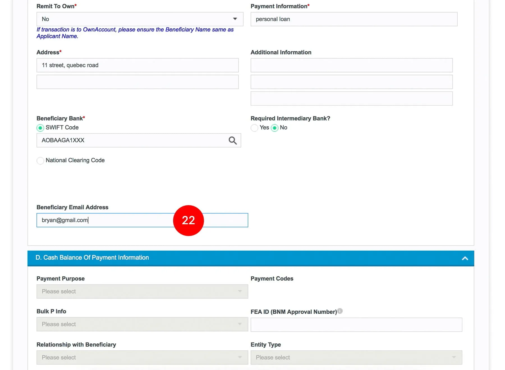Image resolution: width=505 pixels, height=370 pixels.
Task: Click the FEA ID approval number field
Action: coord(356,325)
